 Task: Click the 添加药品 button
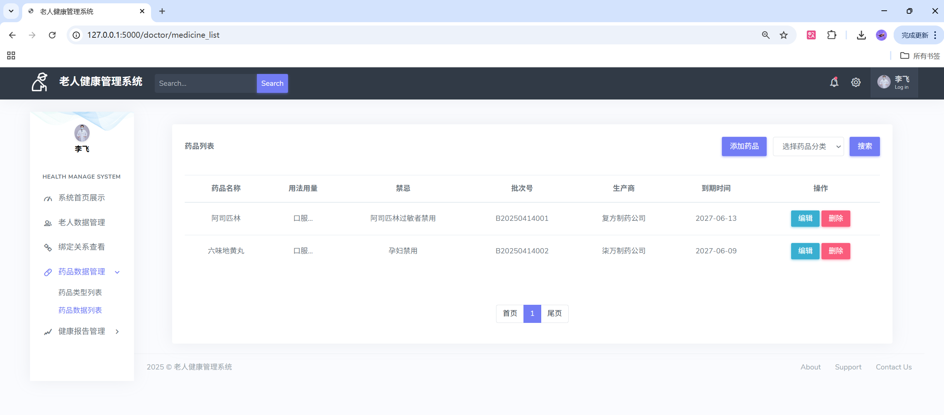(x=744, y=146)
